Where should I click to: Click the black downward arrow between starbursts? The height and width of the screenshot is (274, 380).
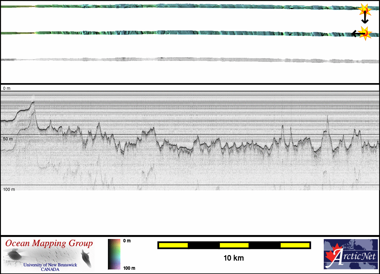365,18
